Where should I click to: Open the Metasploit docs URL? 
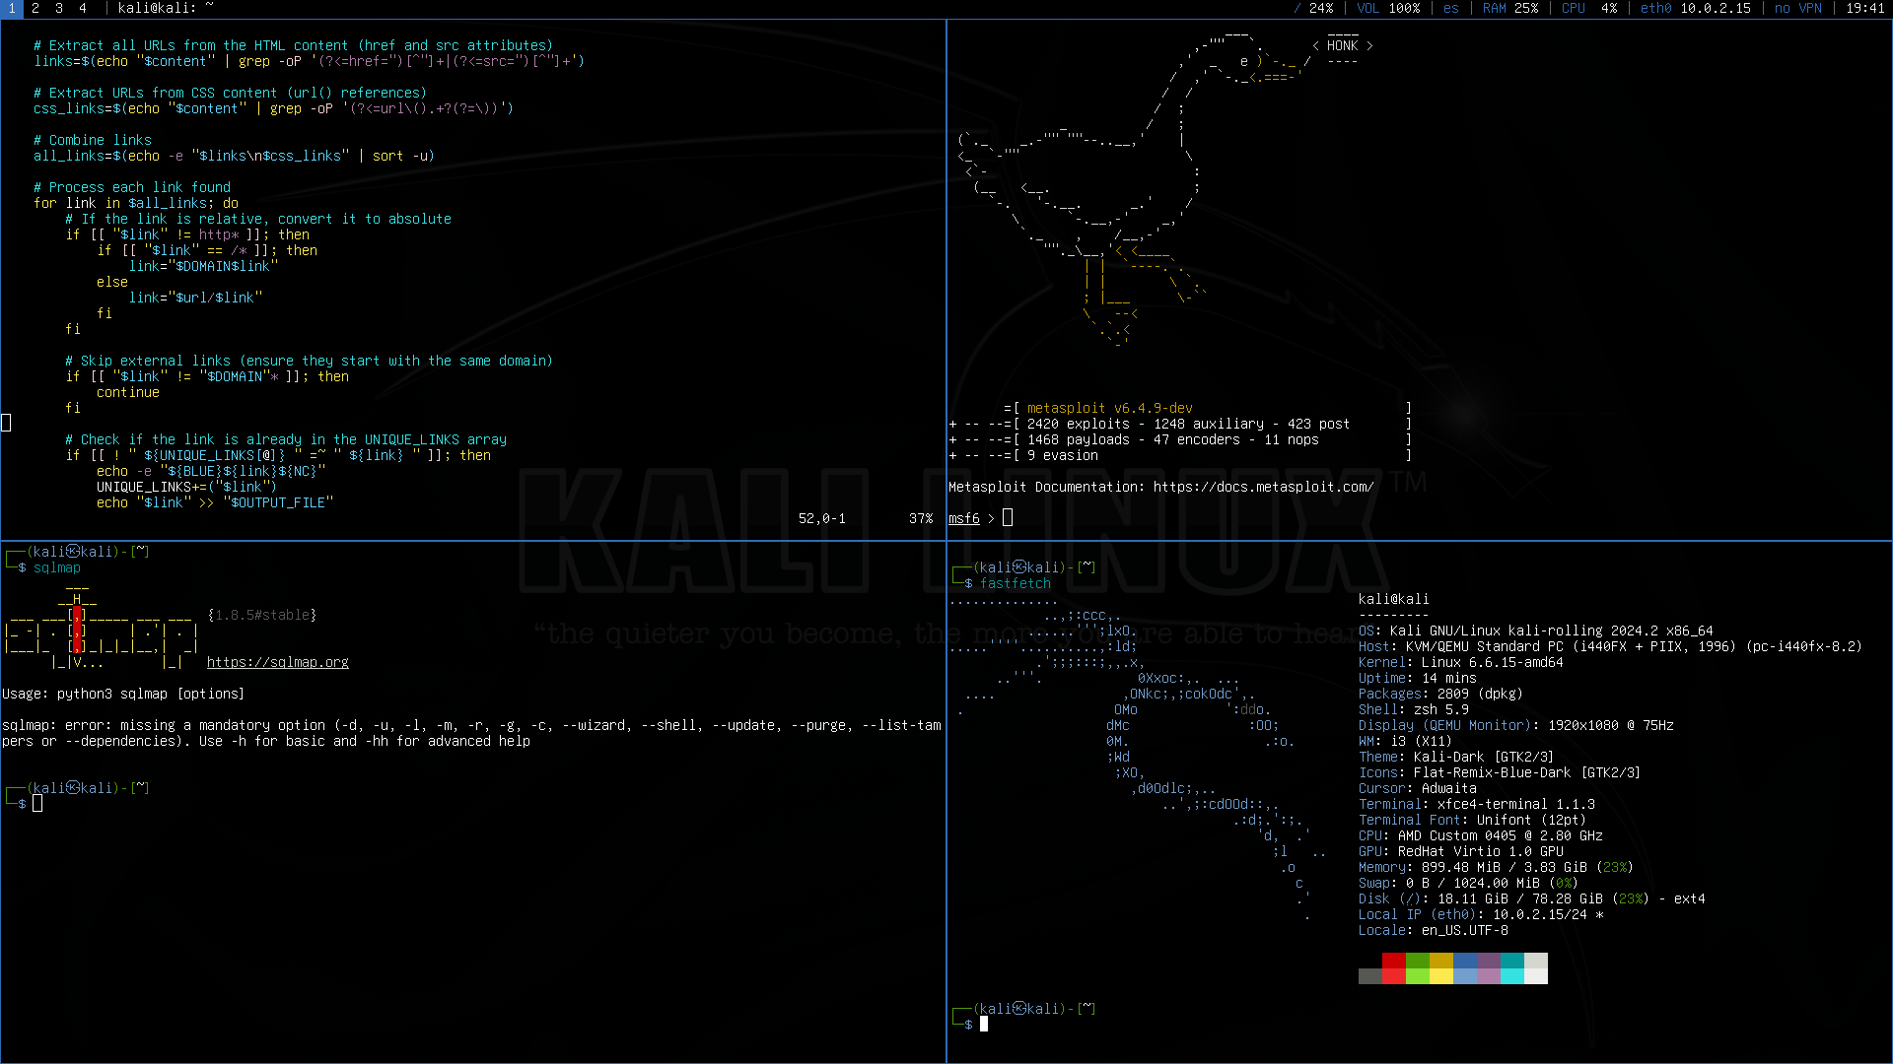pyautogui.click(x=1263, y=487)
